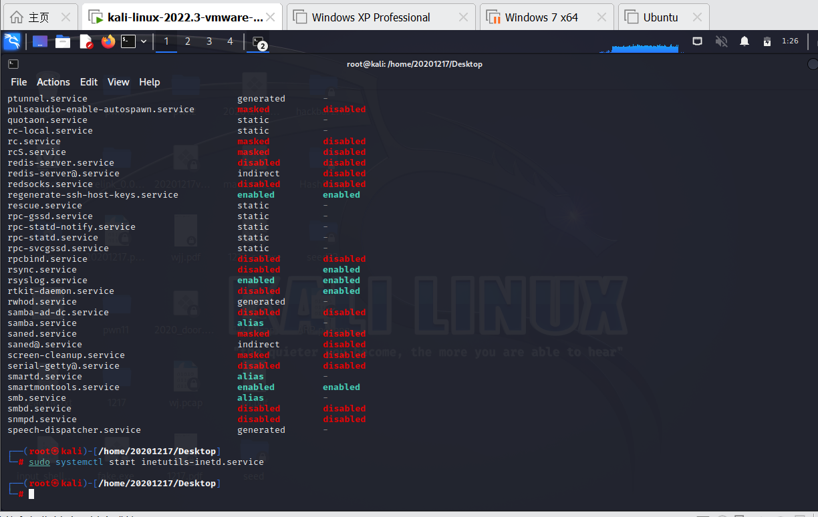This screenshot has width=818, height=517.
Task: Open the file manager from the panel
Action: (x=62, y=41)
